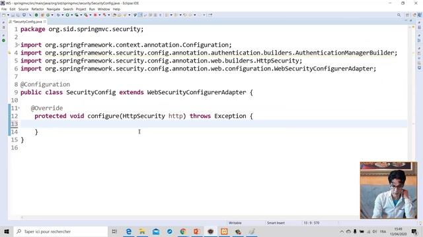This screenshot has height=237, width=423.
Task: Open the Source menu
Action: (23, 9)
